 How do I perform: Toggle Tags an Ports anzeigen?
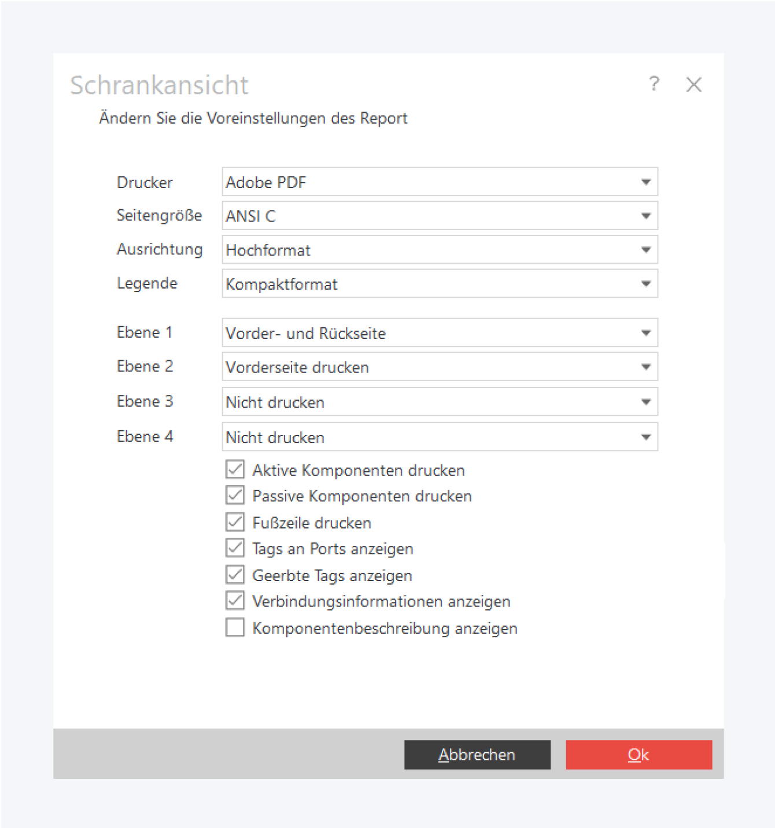point(235,548)
